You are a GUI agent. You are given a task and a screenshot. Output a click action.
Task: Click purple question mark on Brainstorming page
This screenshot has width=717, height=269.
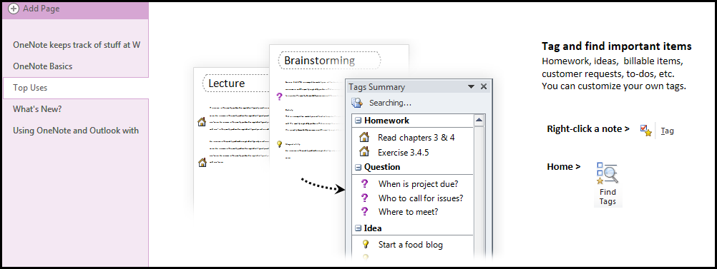(x=280, y=96)
